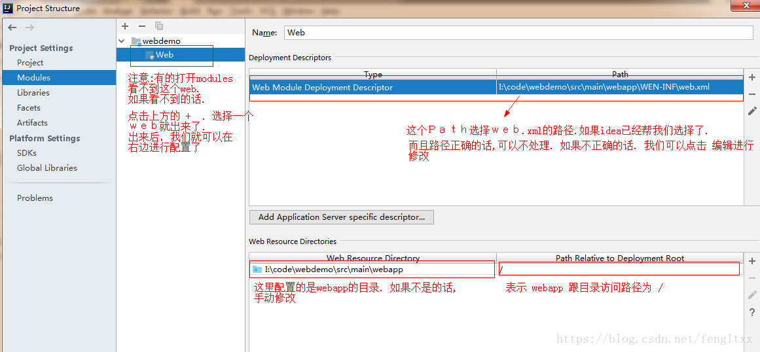This screenshot has height=352, width=760.
Task: Click the deployment descriptor Path column header
Action: click(x=620, y=74)
